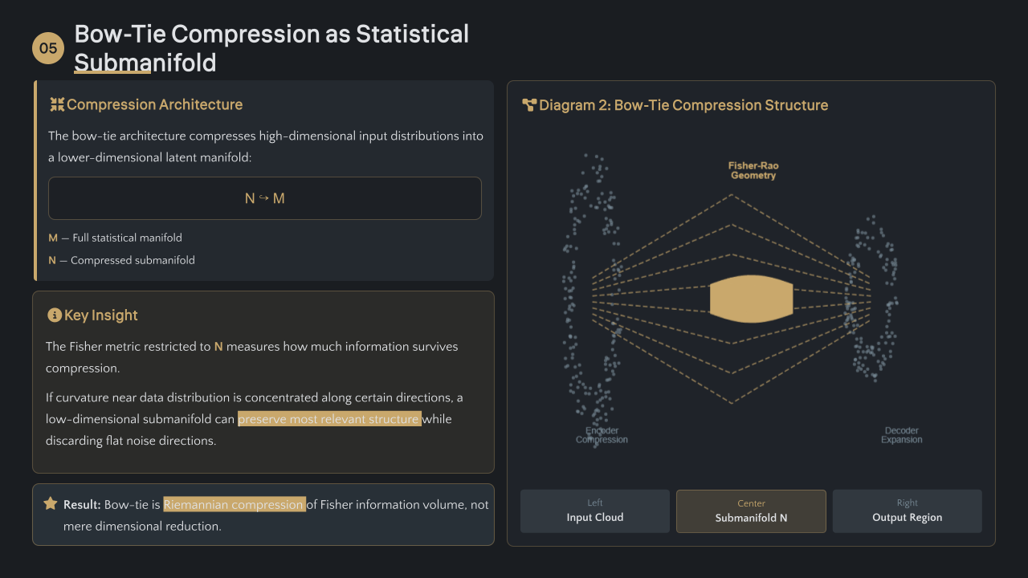
Task: Click the Decoder Expansion label
Action: [x=902, y=435]
